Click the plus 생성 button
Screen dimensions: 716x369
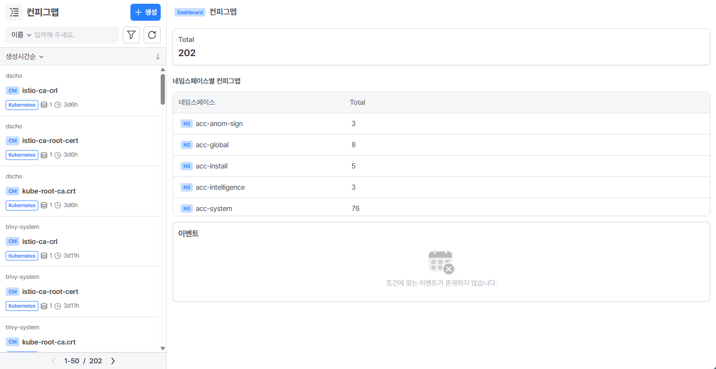(146, 12)
